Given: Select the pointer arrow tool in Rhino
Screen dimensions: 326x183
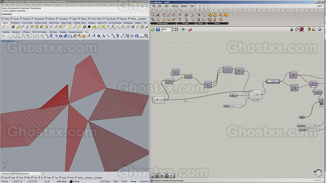Looking at the screenshot, I should pos(3,36).
